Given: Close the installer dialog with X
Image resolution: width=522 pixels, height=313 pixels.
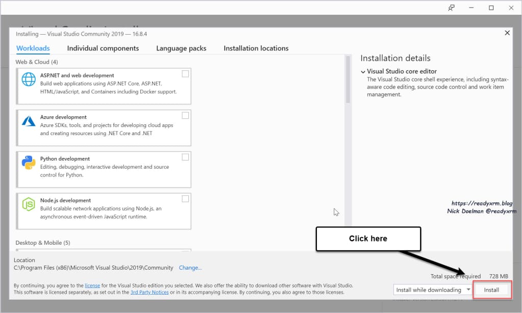Looking at the screenshot, I should coord(507,33).
